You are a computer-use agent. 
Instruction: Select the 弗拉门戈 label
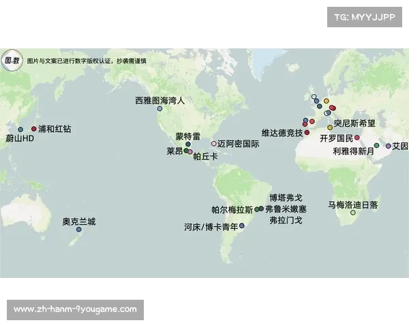point(286,221)
